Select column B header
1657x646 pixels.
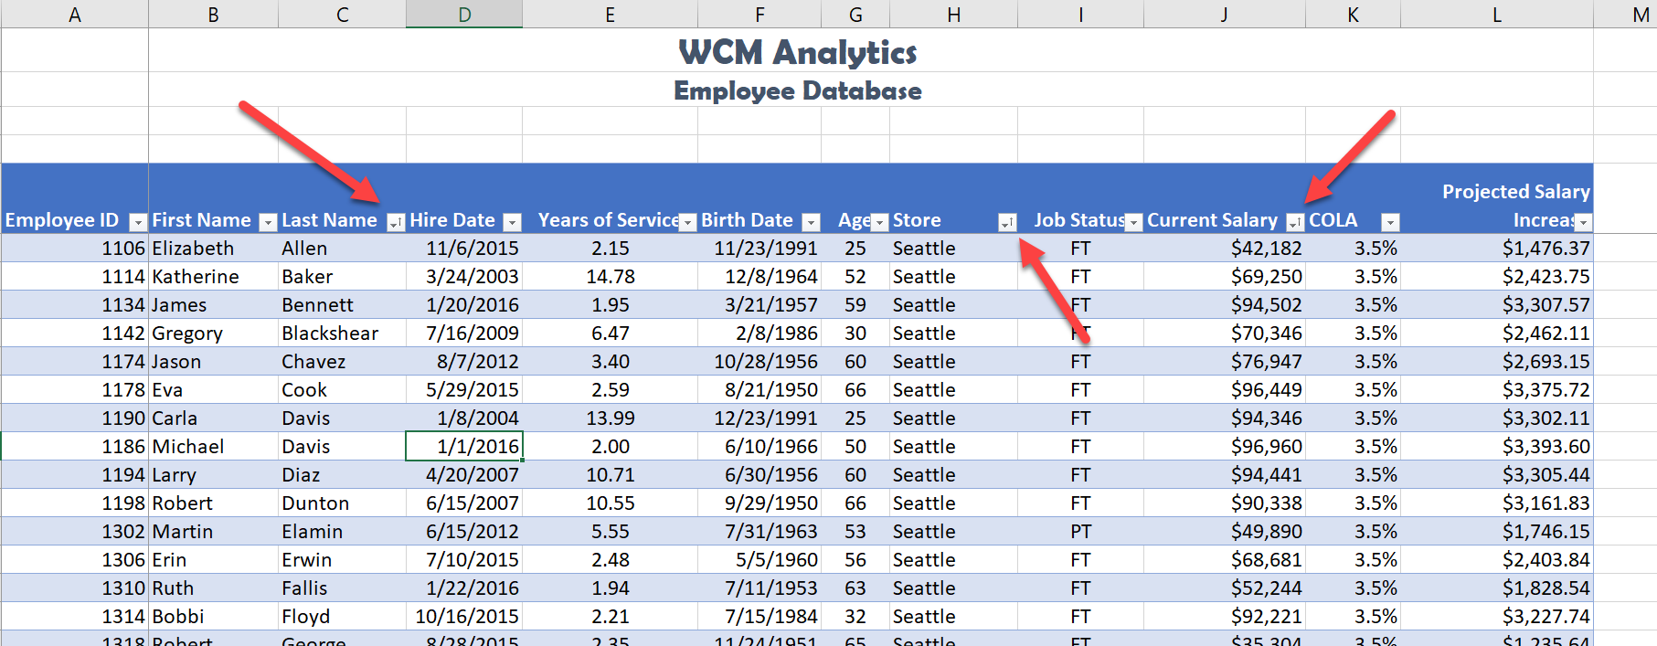213,15
